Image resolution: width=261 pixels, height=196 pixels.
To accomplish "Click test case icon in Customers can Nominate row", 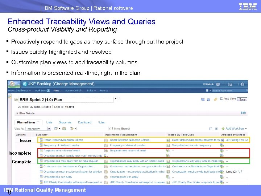I will pos(168,166).
